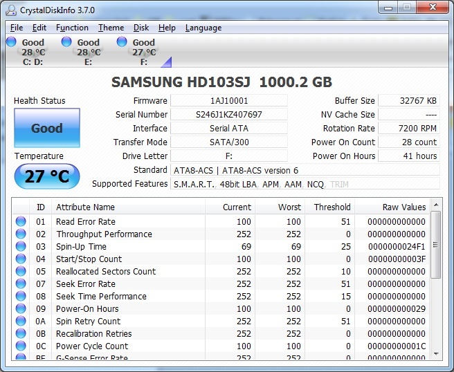Screen dimensions: 454x372
Task: Open the Edit menu
Action: [x=39, y=28]
